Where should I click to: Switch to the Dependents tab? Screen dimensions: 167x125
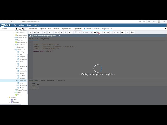click(77, 29)
